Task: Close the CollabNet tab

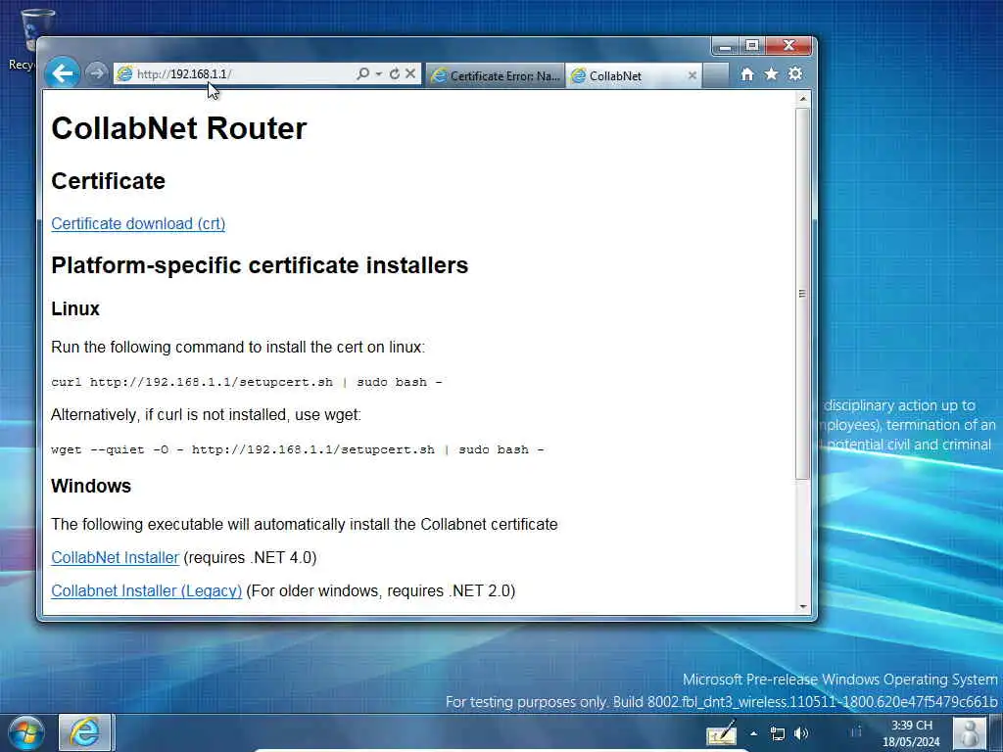Action: pos(693,75)
